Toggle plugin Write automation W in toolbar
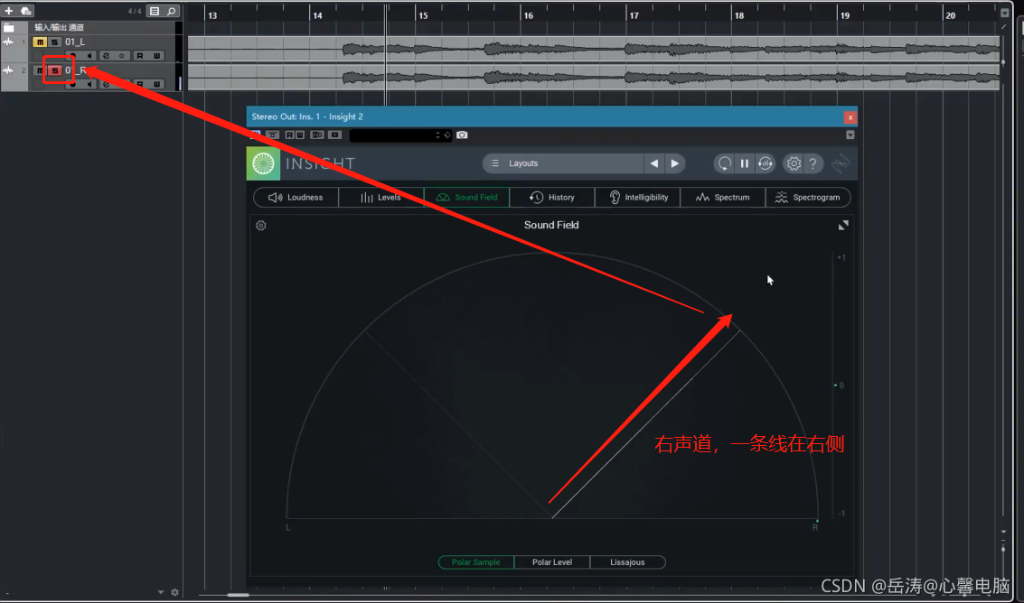Image resolution: width=1024 pixels, height=603 pixels. pos(300,135)
